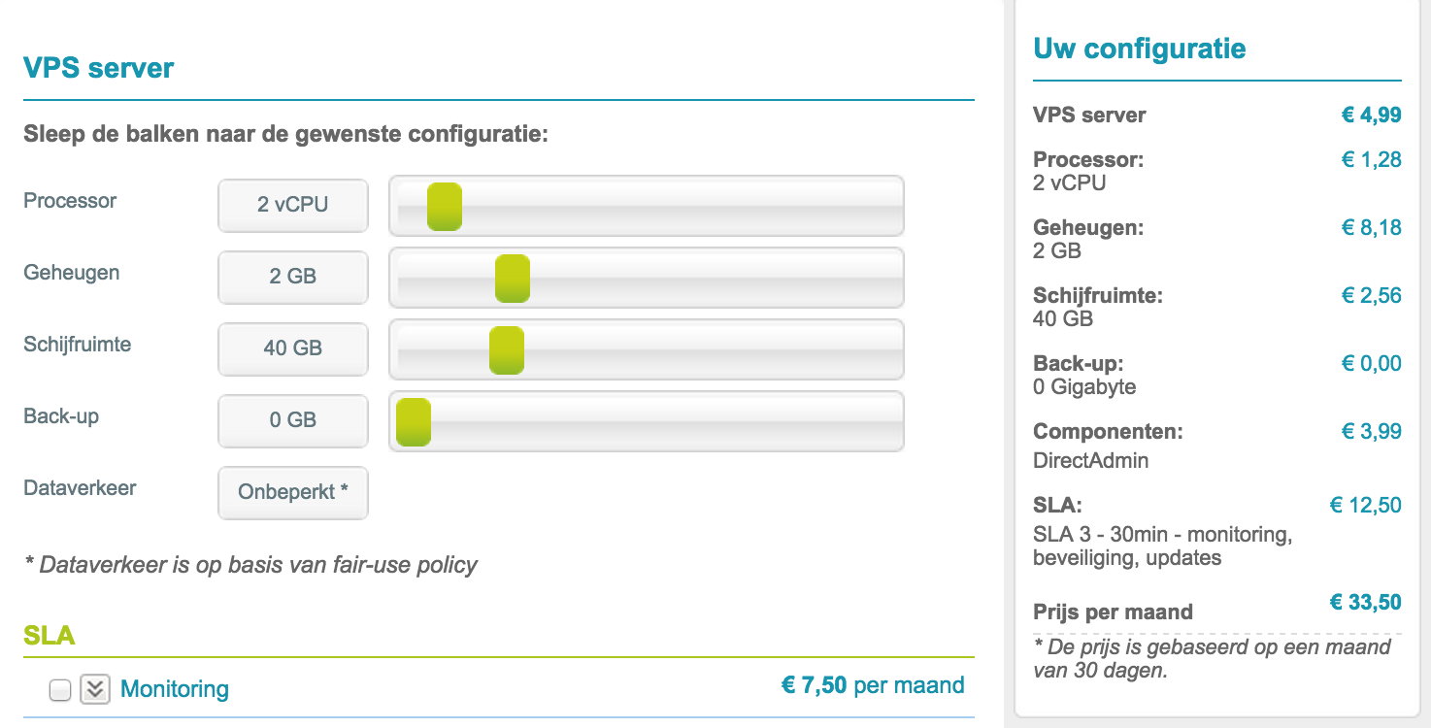Enable the Monitoring SLA checkbox
This screenshot has width=1431, height=728.
[60, 690]
